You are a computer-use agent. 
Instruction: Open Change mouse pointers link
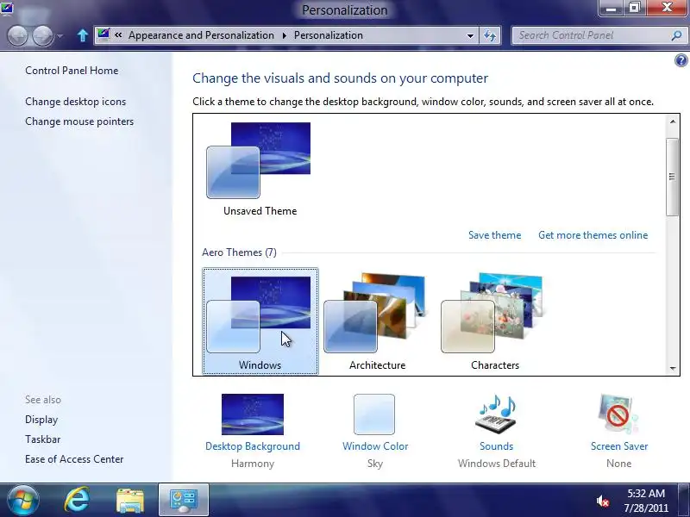tap(79, 121)
